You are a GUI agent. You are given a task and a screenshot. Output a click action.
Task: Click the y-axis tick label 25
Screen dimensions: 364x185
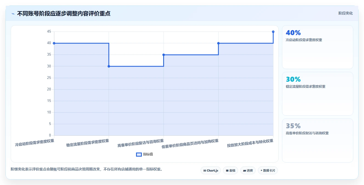click(49, 78)
